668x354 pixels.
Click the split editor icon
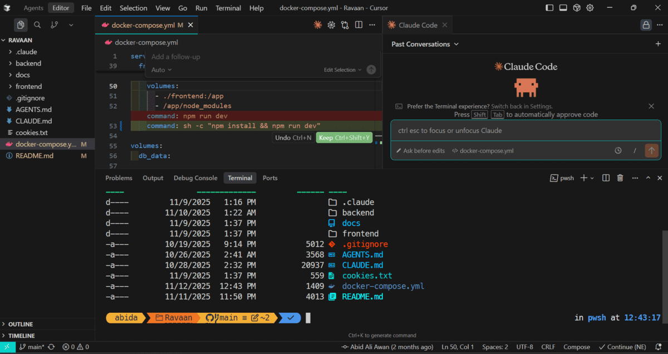click(x=358, y=24)
